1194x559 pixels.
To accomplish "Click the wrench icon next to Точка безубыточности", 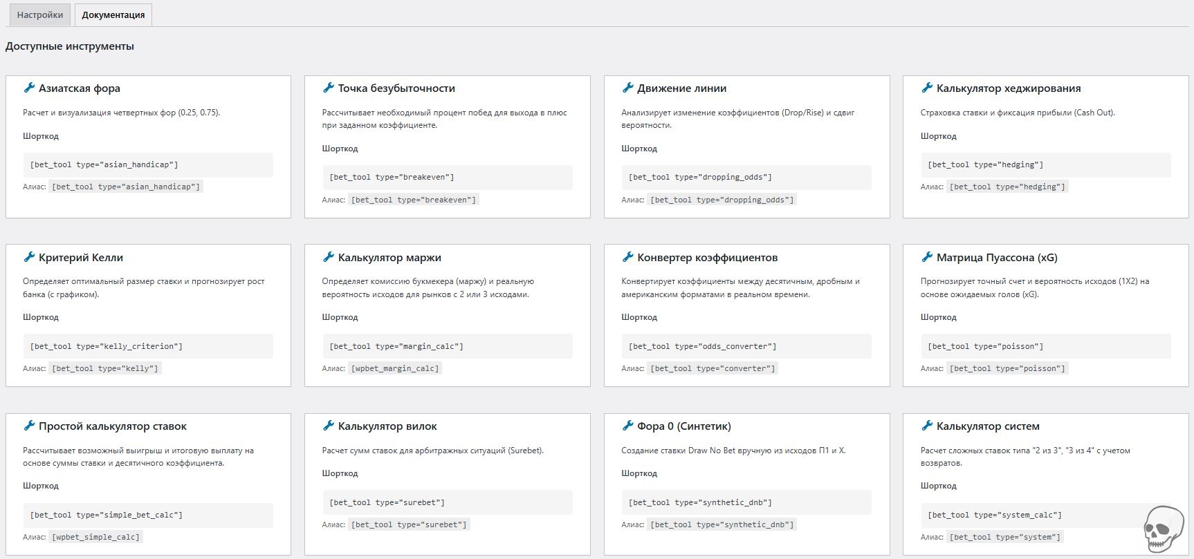I will [329, 88].
